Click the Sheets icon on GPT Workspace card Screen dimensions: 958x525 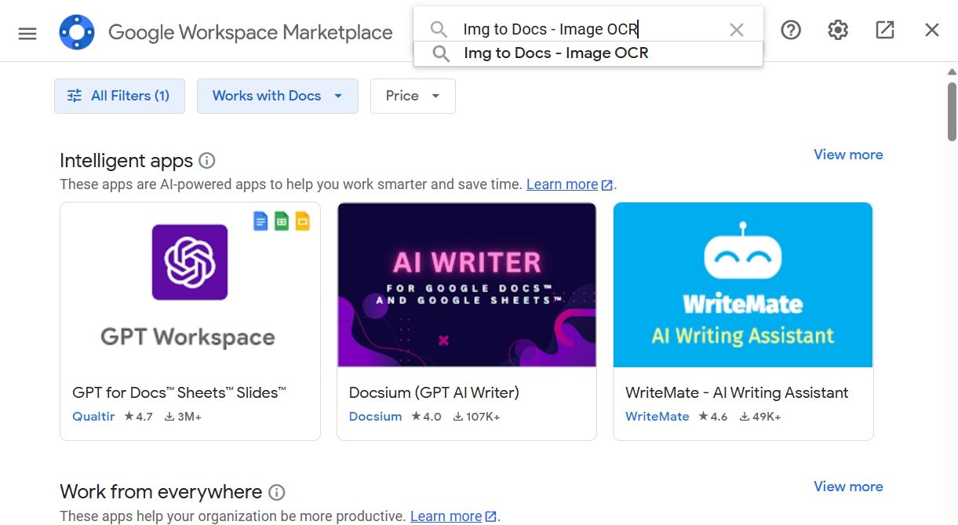pos(282,221)
